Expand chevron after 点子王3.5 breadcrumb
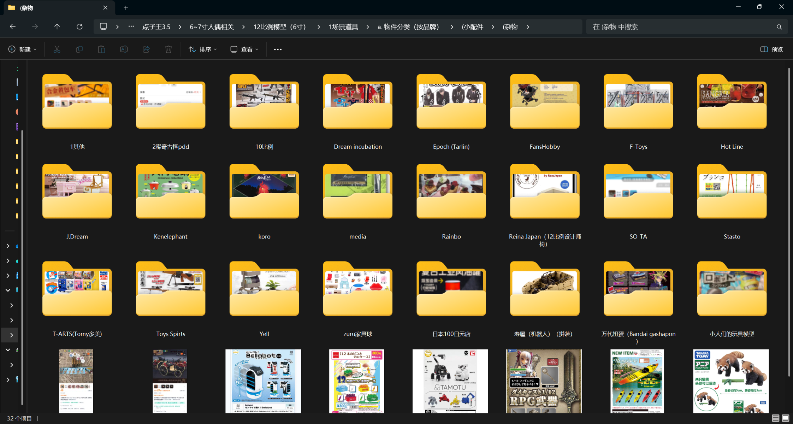The width and height of the screenshot is (793, 424). pyautogui.click(x=180, y=27)
